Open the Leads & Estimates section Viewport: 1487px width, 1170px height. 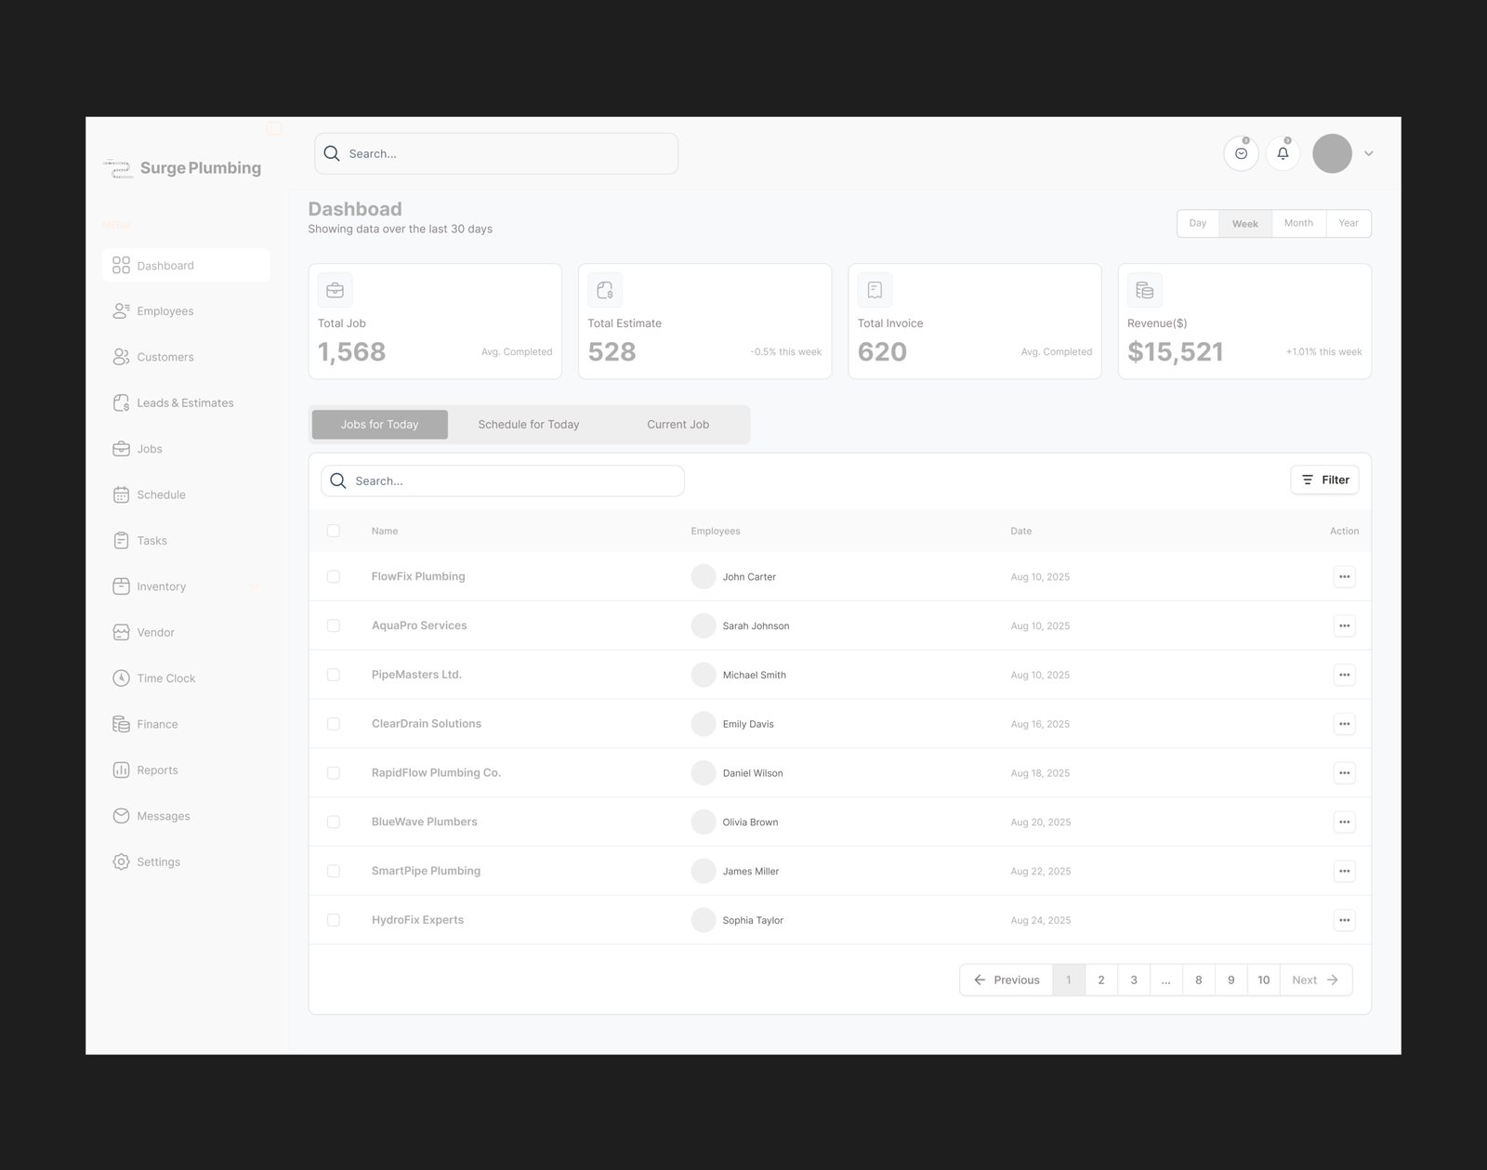pos(184,403)
